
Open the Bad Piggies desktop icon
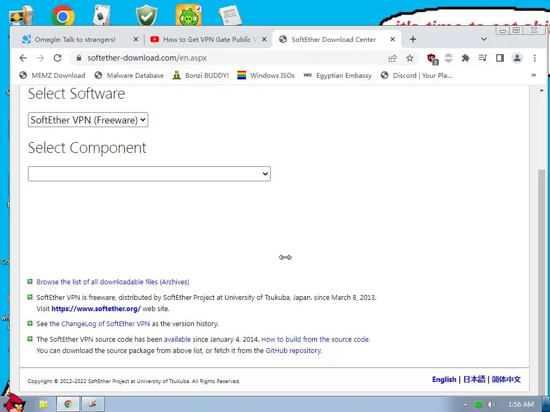pyautogui.click(x=189, y=14)
